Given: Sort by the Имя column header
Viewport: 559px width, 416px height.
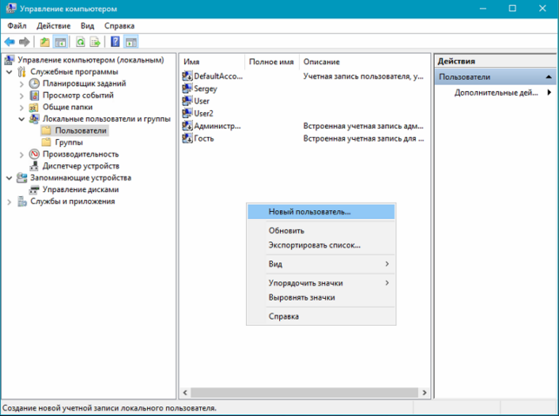Looking at the screenshot, I should coord(212,62).
